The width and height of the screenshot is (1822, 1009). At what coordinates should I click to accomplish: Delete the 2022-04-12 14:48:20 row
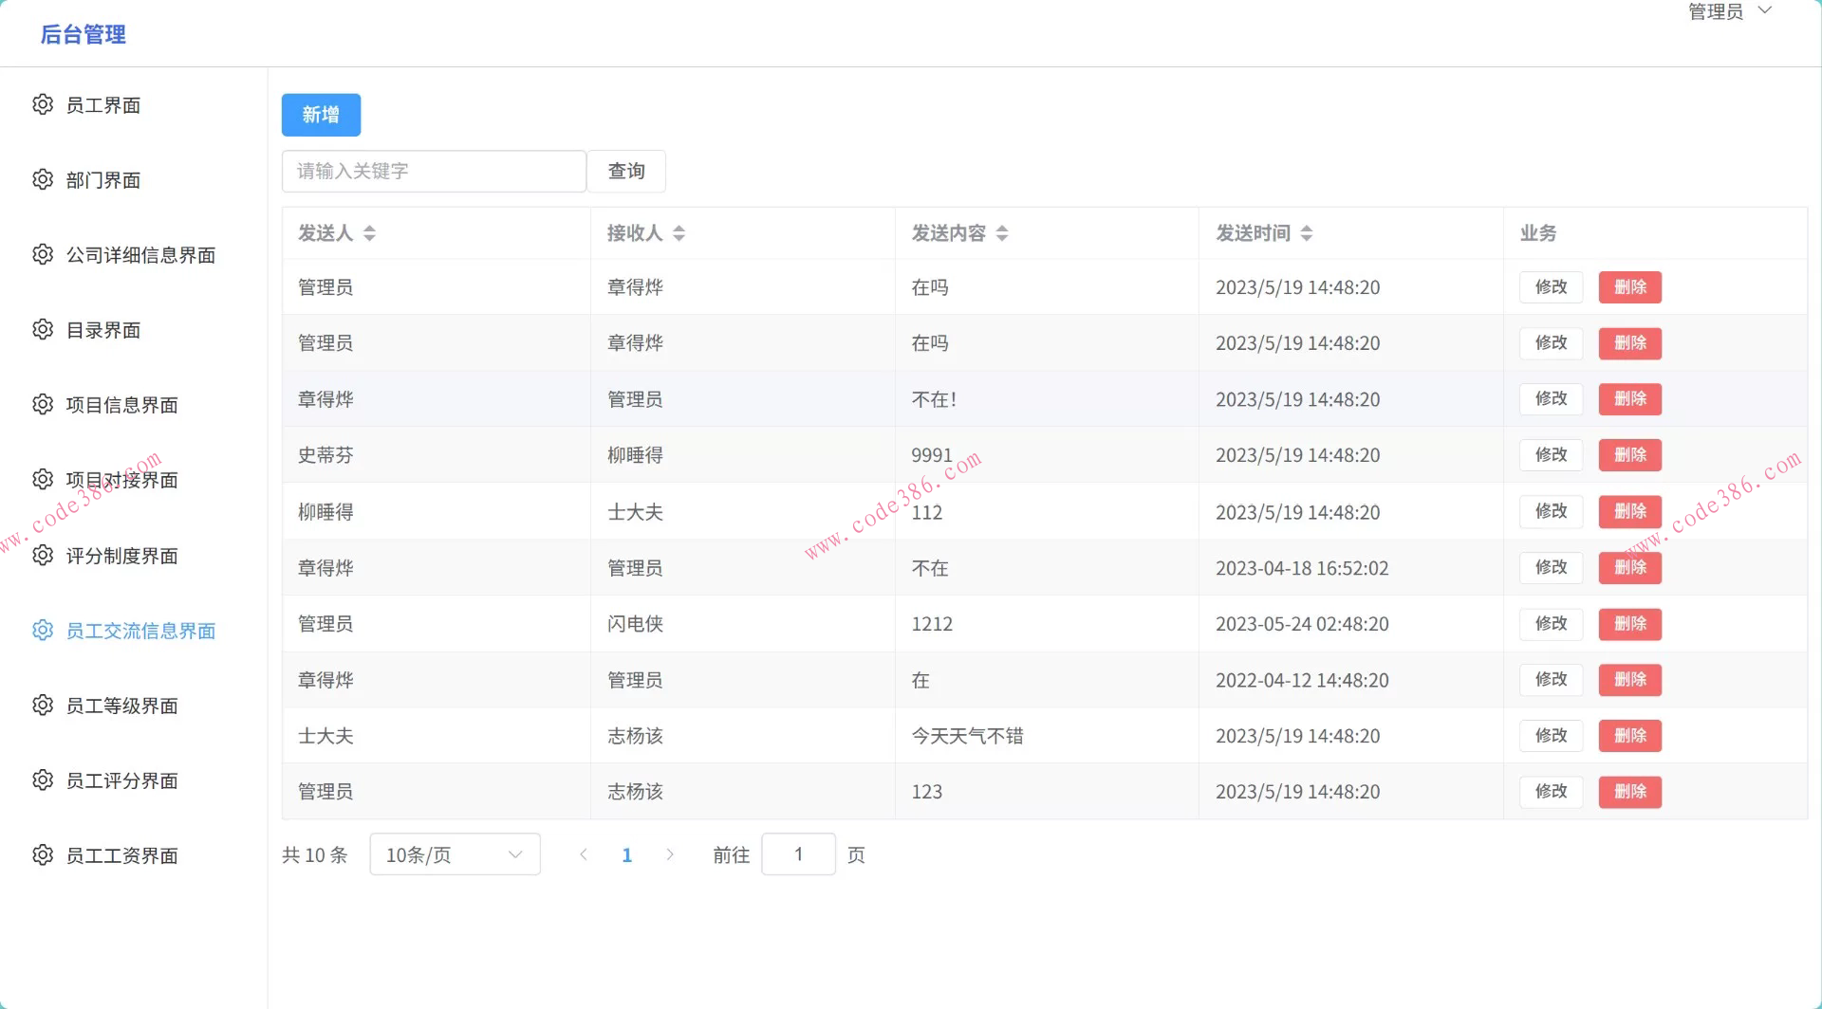(1630, 679)
